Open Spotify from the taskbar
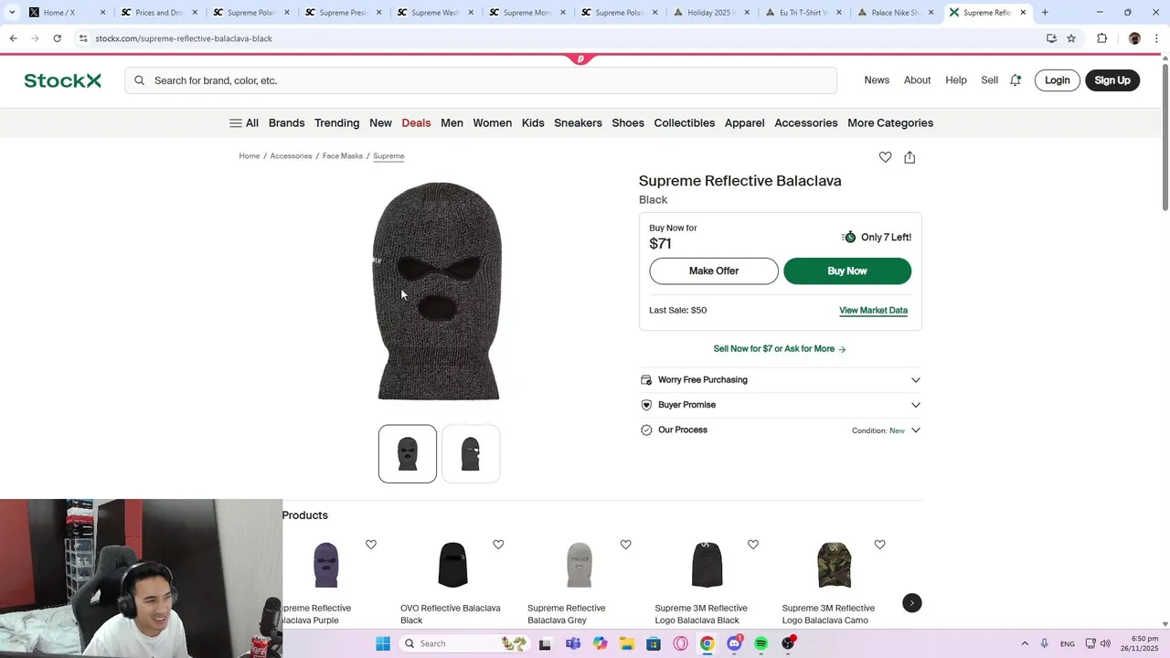 760,643
